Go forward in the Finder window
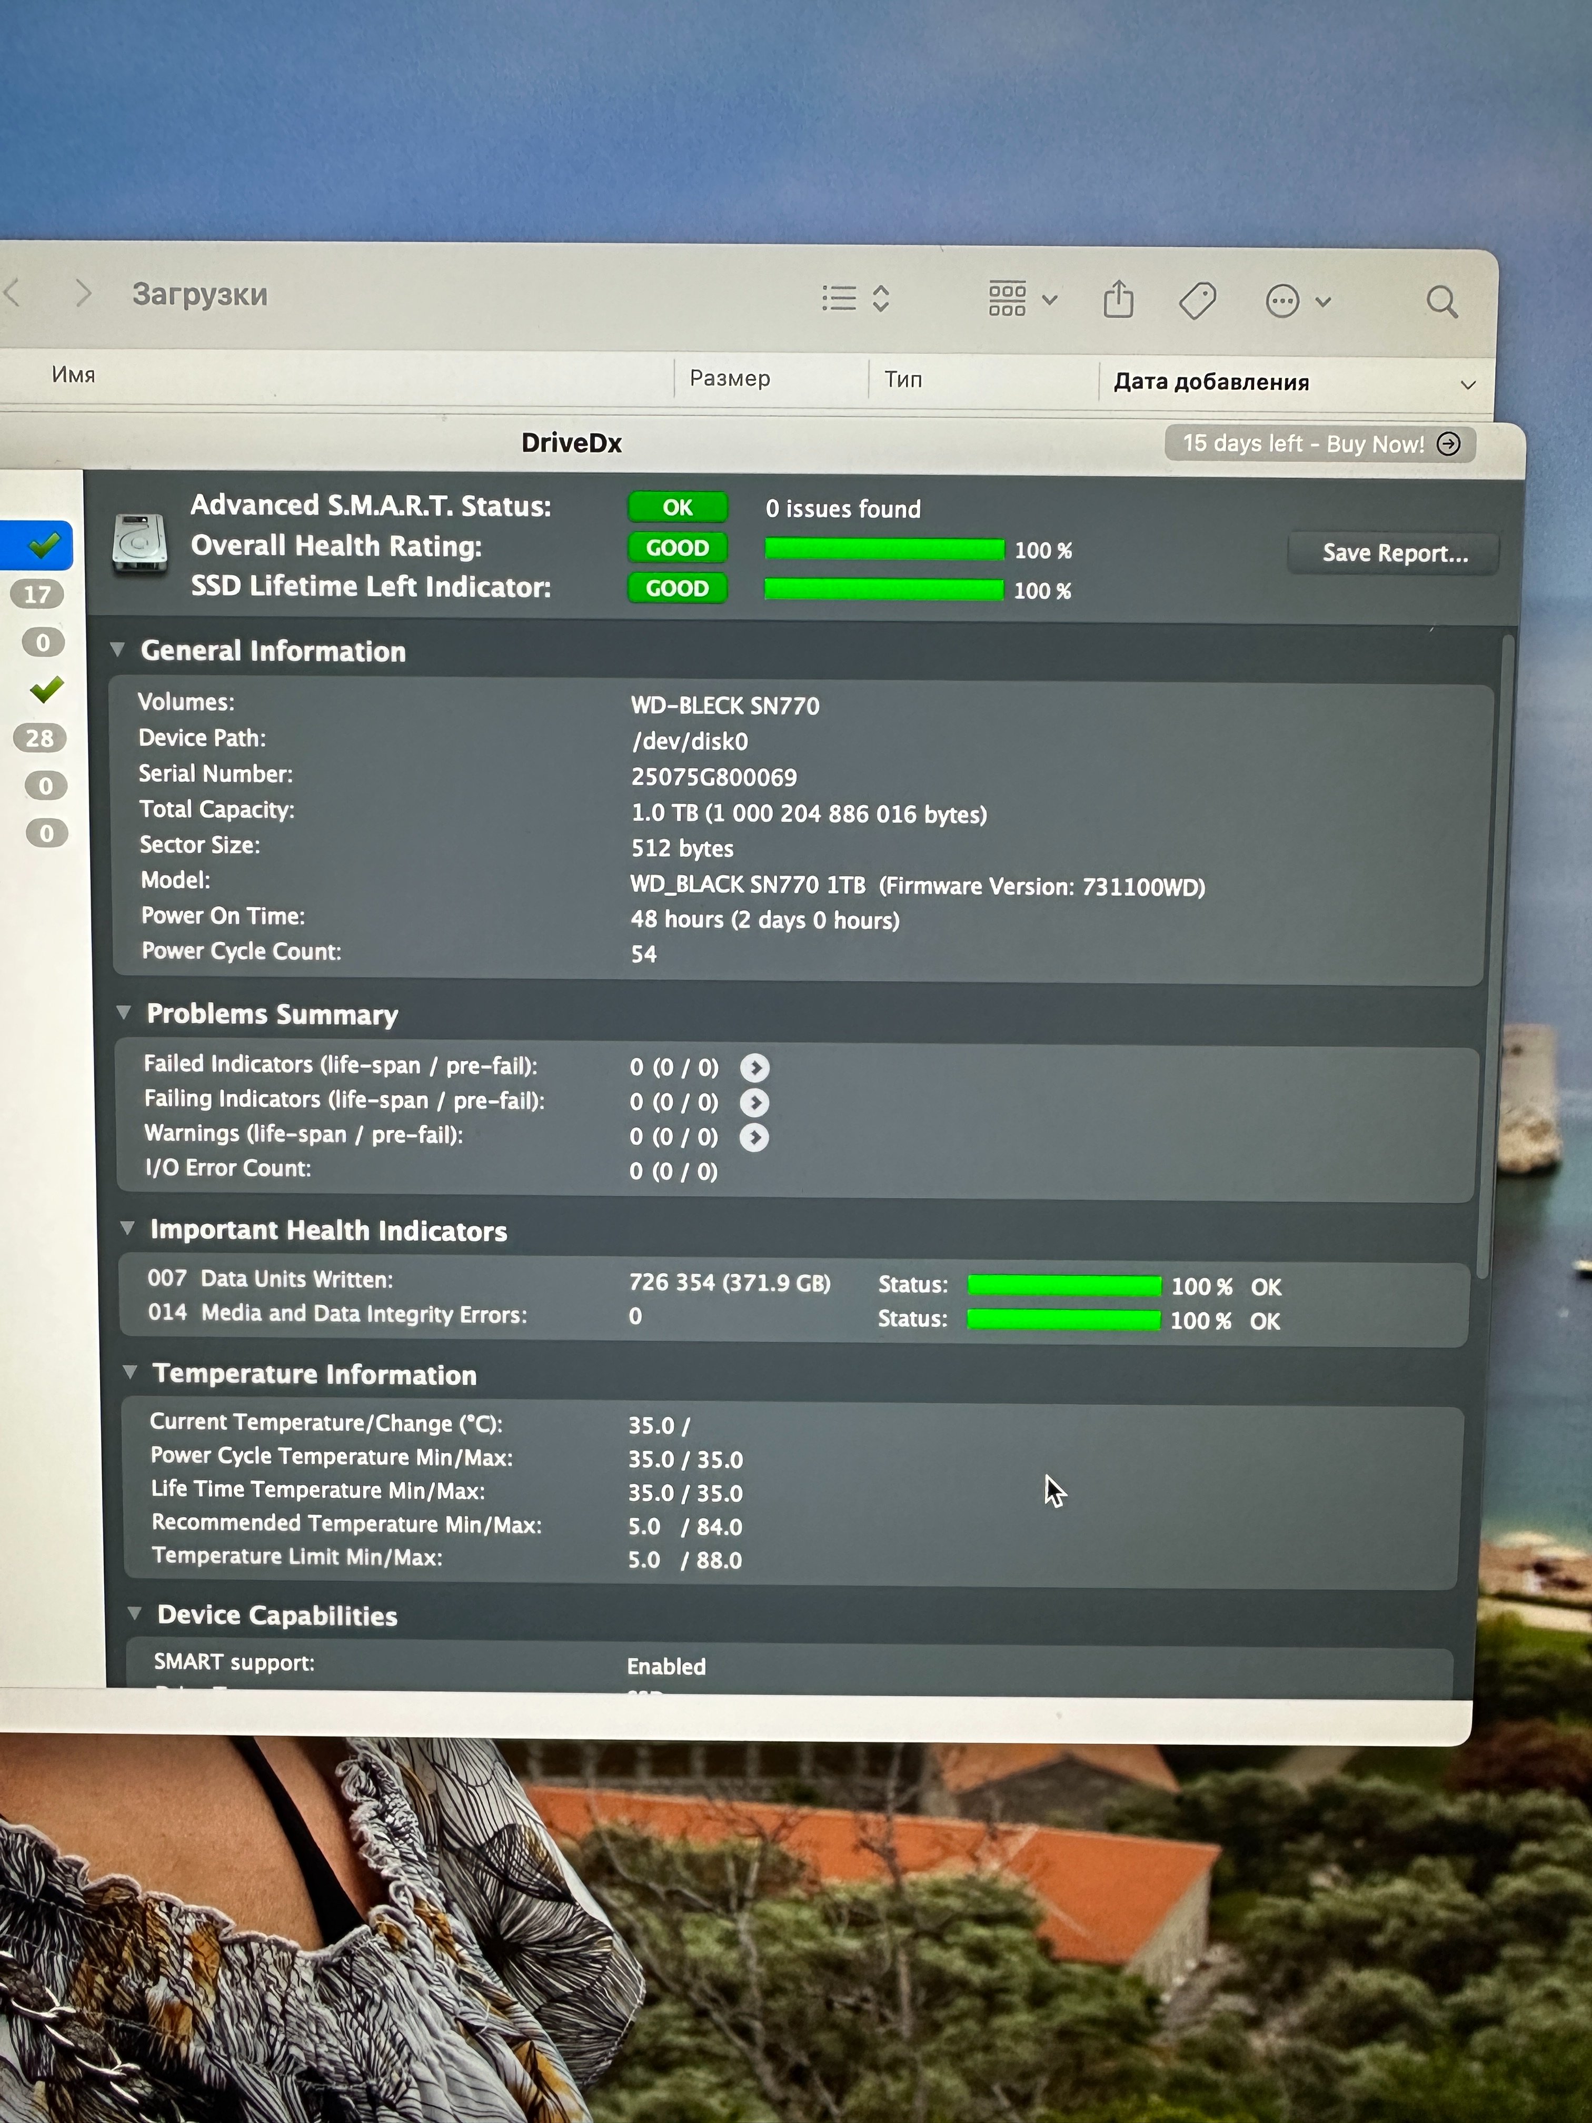The height and width of the screenshot is (2123, 1592). click(84, 293)
